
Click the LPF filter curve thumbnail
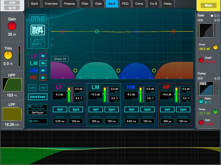(x=12, y=114)
